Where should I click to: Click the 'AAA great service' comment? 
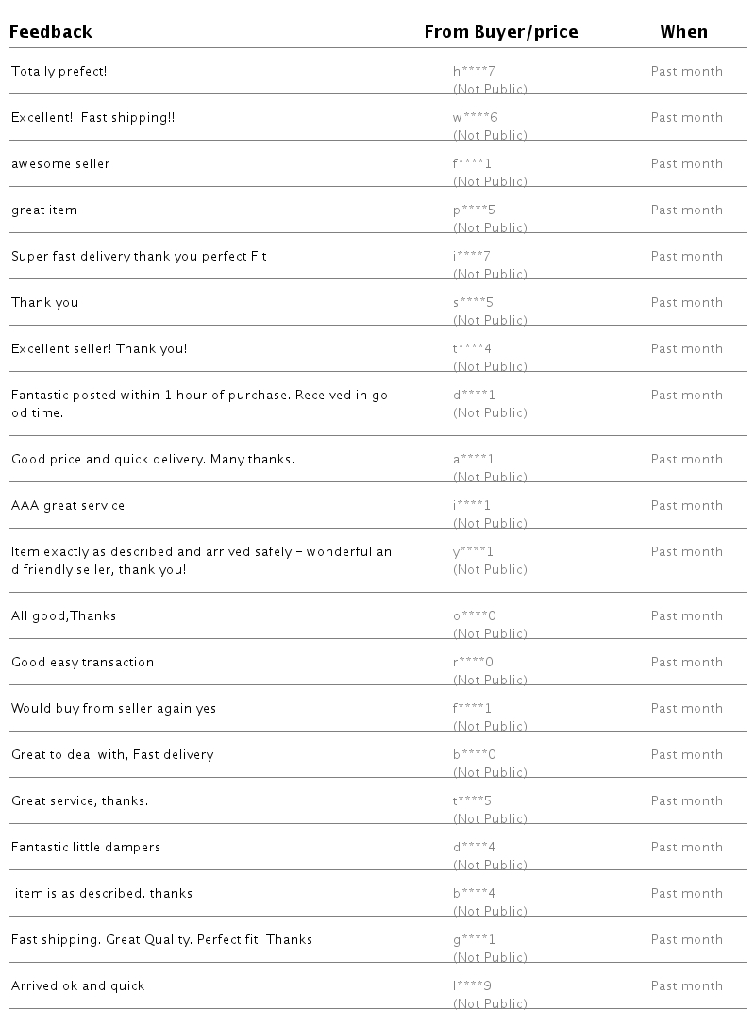[68, 506]
